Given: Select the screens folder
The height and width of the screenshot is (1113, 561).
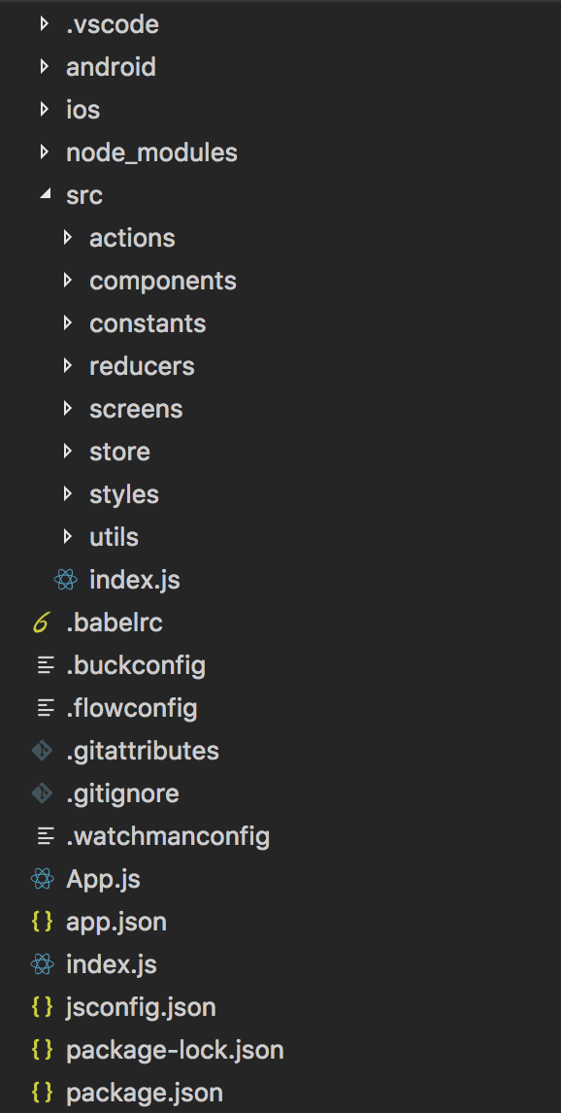Looking at the screenshot, I should coord(136,408).
